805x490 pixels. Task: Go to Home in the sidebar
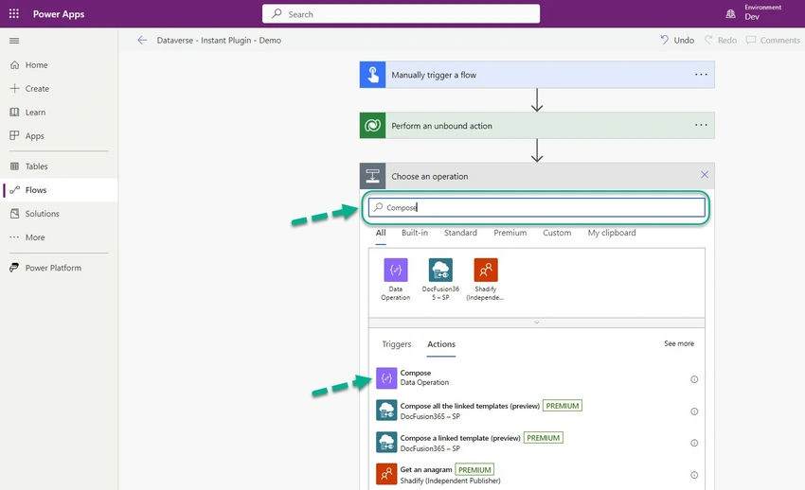[59, 65]
